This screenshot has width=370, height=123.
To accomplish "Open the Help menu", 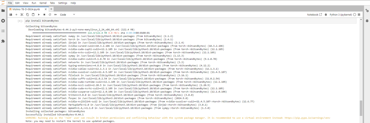I will (73, 3).
